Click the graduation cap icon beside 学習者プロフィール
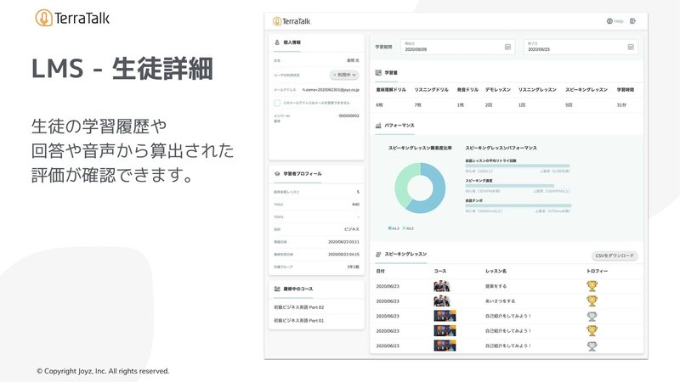This screenshot has width=680, height=382. [x=277, y=174]
